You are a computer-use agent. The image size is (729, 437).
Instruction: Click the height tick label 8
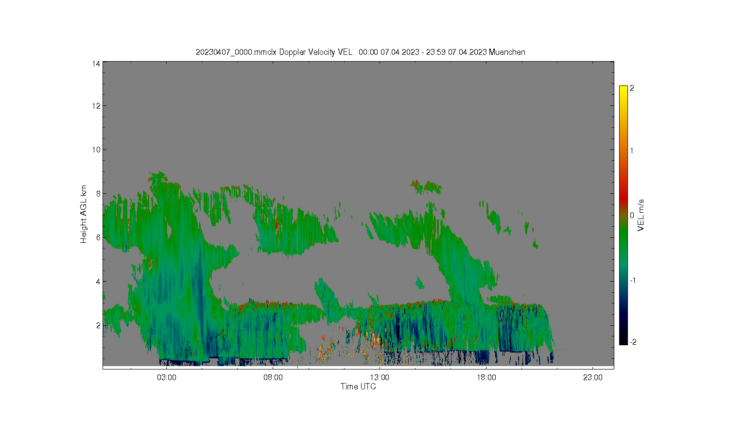pos(98,194)
